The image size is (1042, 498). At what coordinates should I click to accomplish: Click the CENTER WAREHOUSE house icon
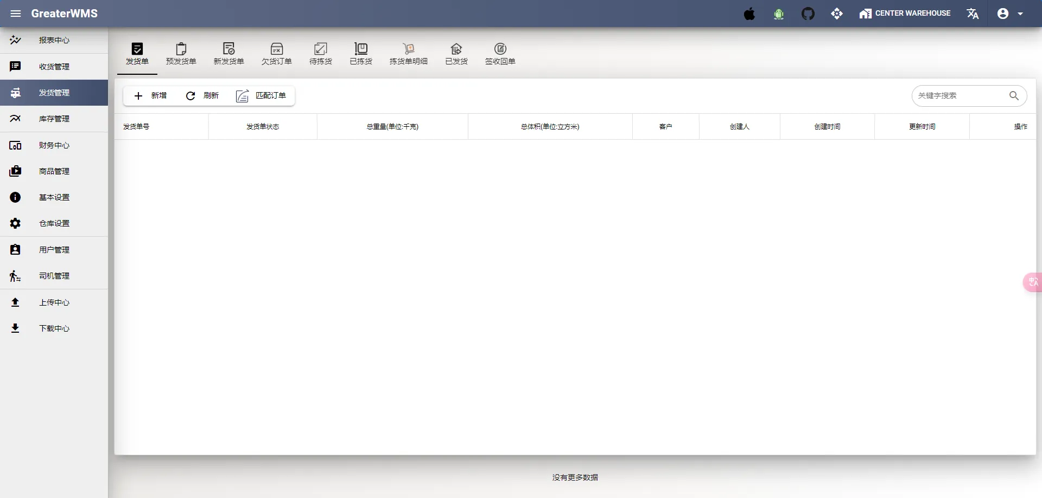click(866, 14)
